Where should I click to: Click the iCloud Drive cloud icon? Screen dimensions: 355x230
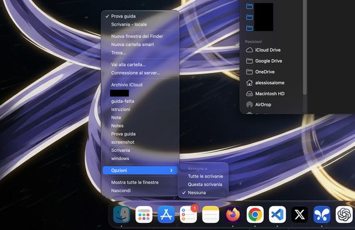(x=249, y=50)
